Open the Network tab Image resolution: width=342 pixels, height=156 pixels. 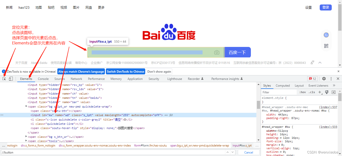(76, 79)
